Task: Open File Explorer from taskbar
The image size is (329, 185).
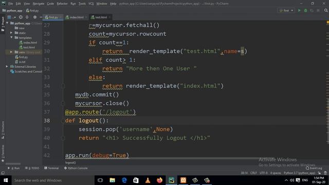Action: coord(112,180)
